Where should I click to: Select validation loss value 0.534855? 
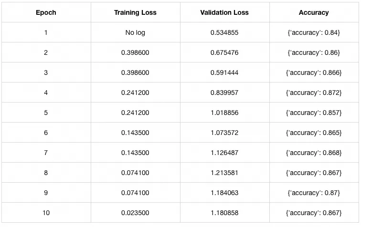(x=224, y=32)
